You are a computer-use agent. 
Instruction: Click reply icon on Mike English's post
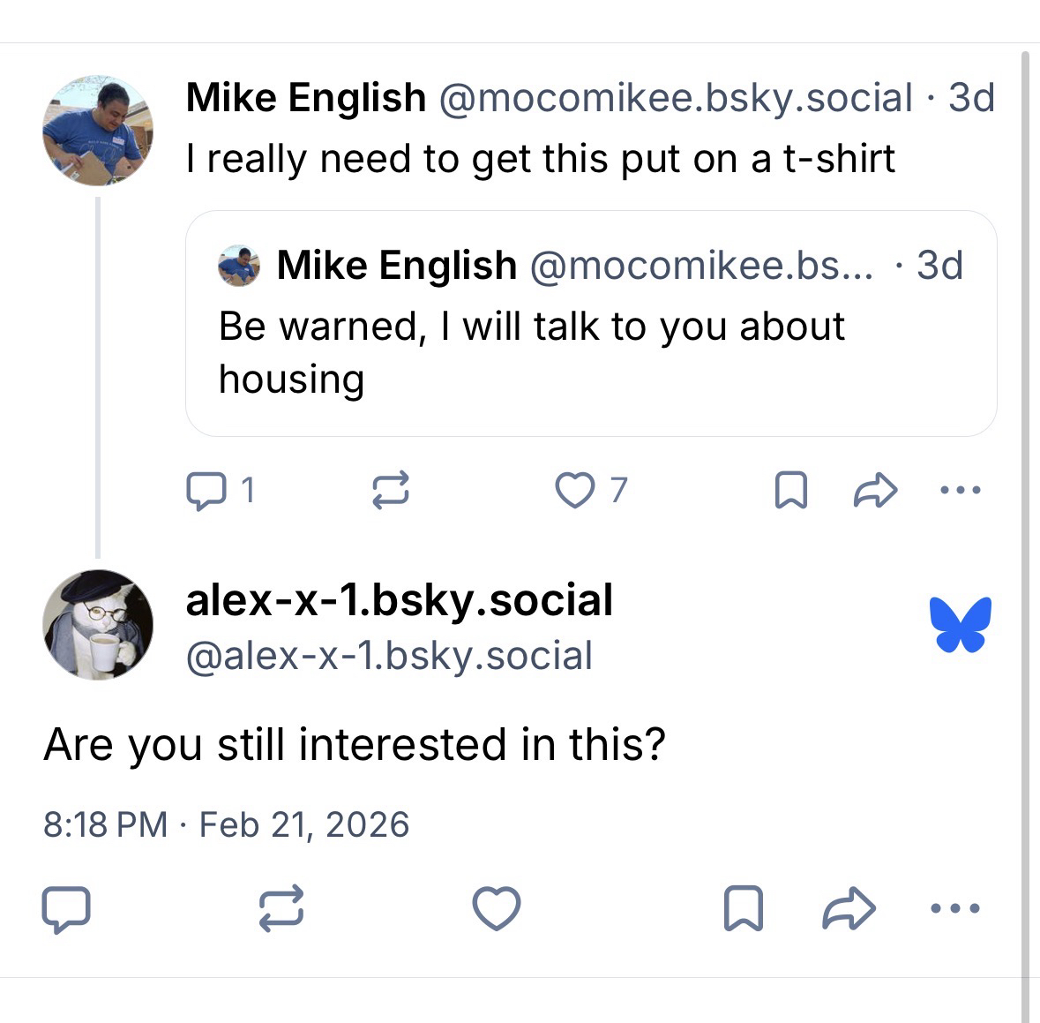(x=205, y=490)
